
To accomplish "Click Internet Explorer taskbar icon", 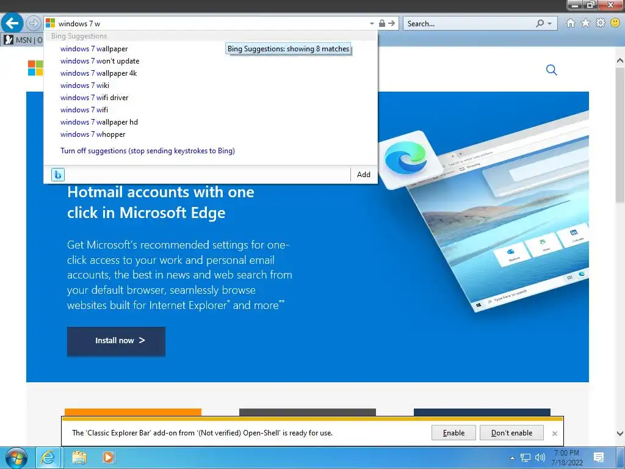I will click(48, 458).
